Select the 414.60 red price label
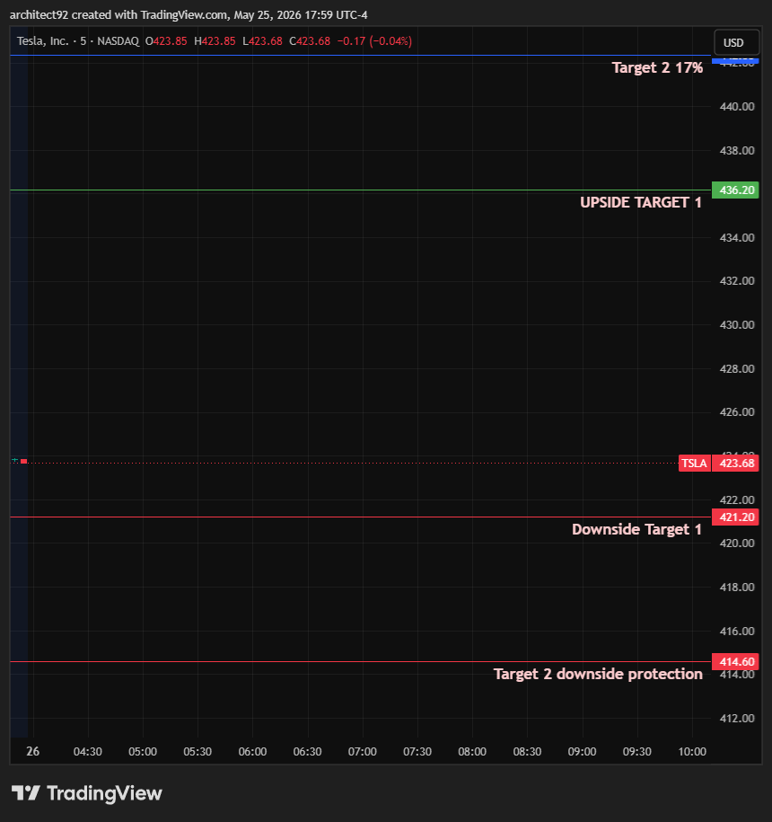The image size is (772, 822). [735, 661]
